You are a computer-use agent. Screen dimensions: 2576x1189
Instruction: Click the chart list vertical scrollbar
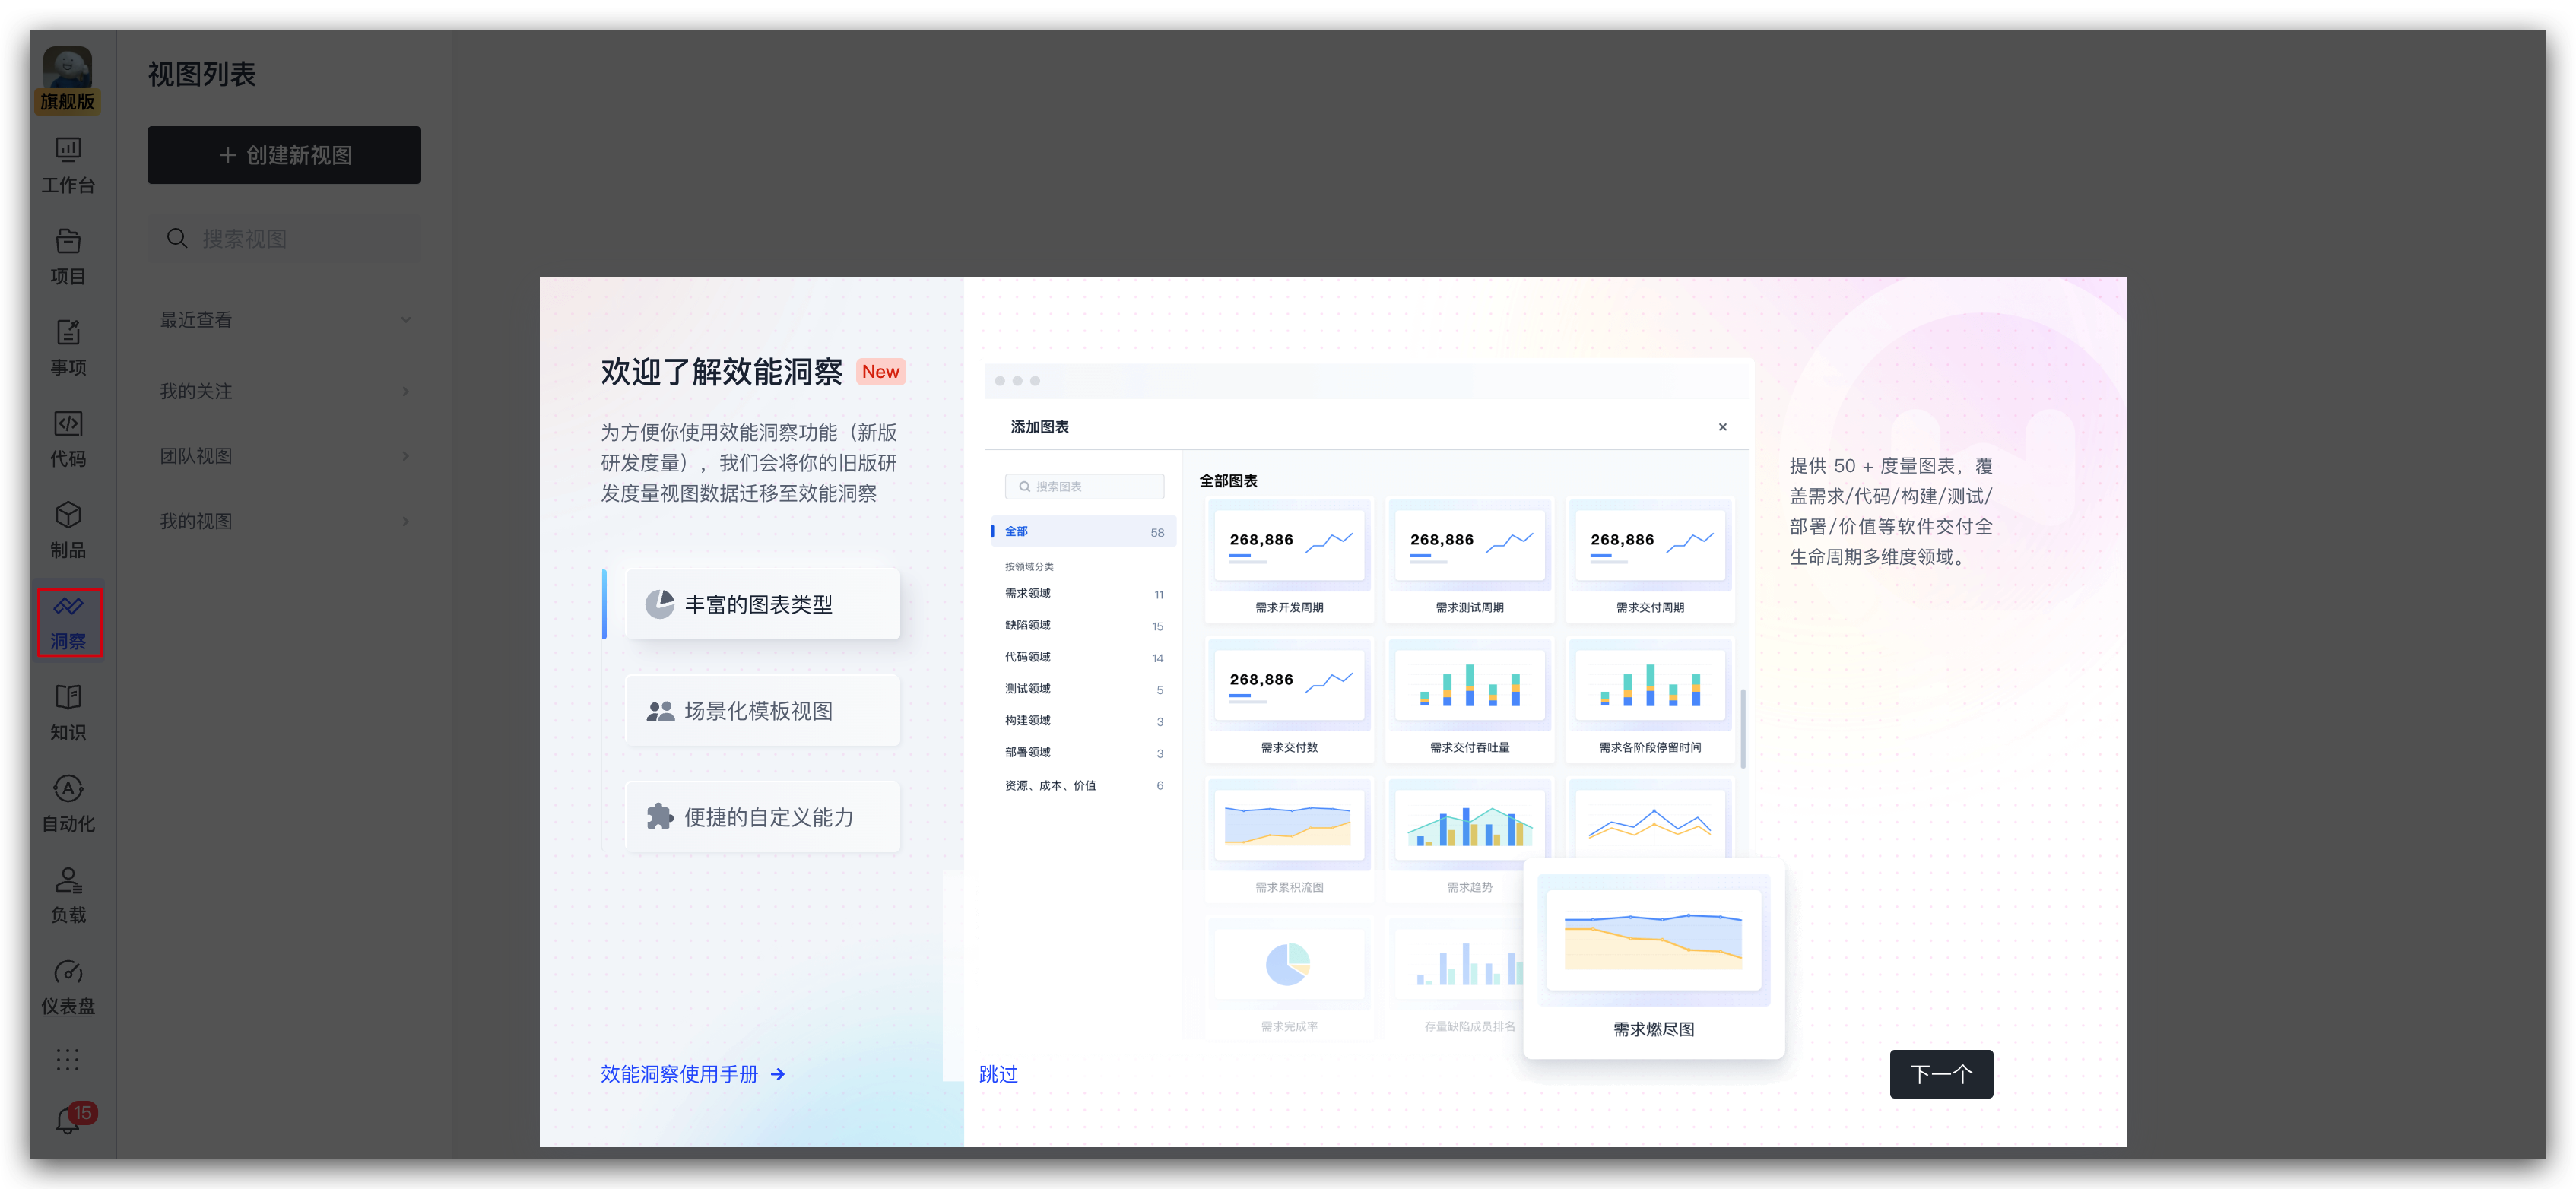1743,729
